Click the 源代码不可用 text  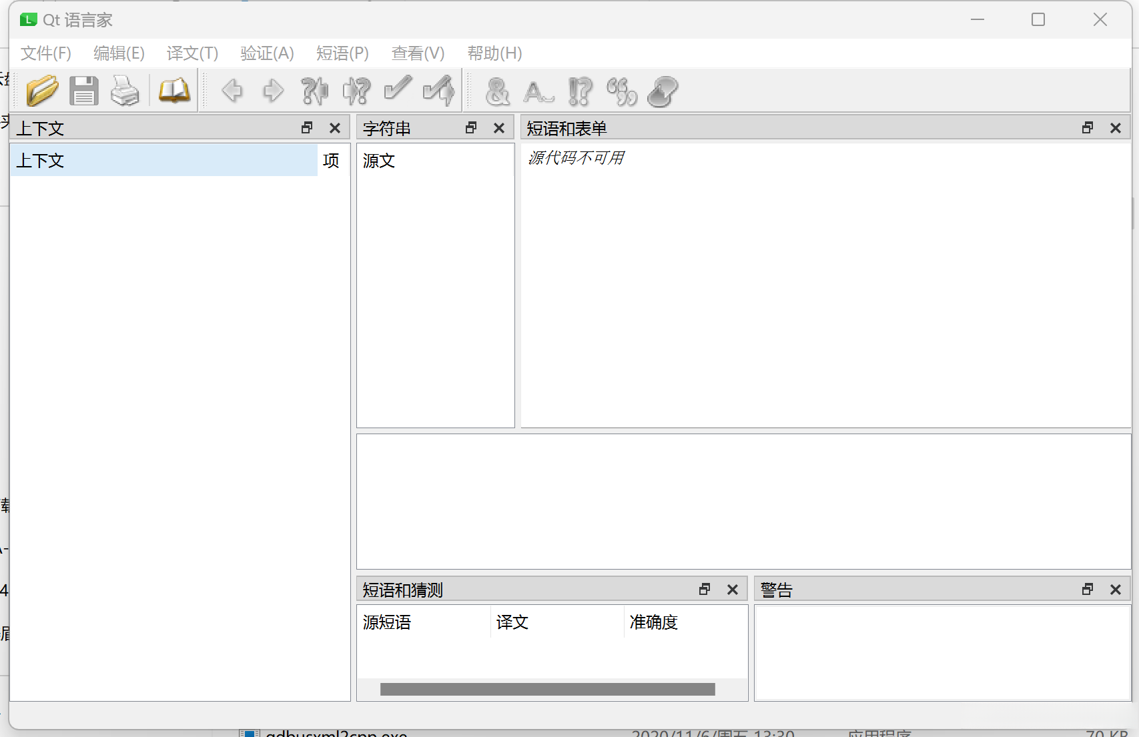pos(577,158)
